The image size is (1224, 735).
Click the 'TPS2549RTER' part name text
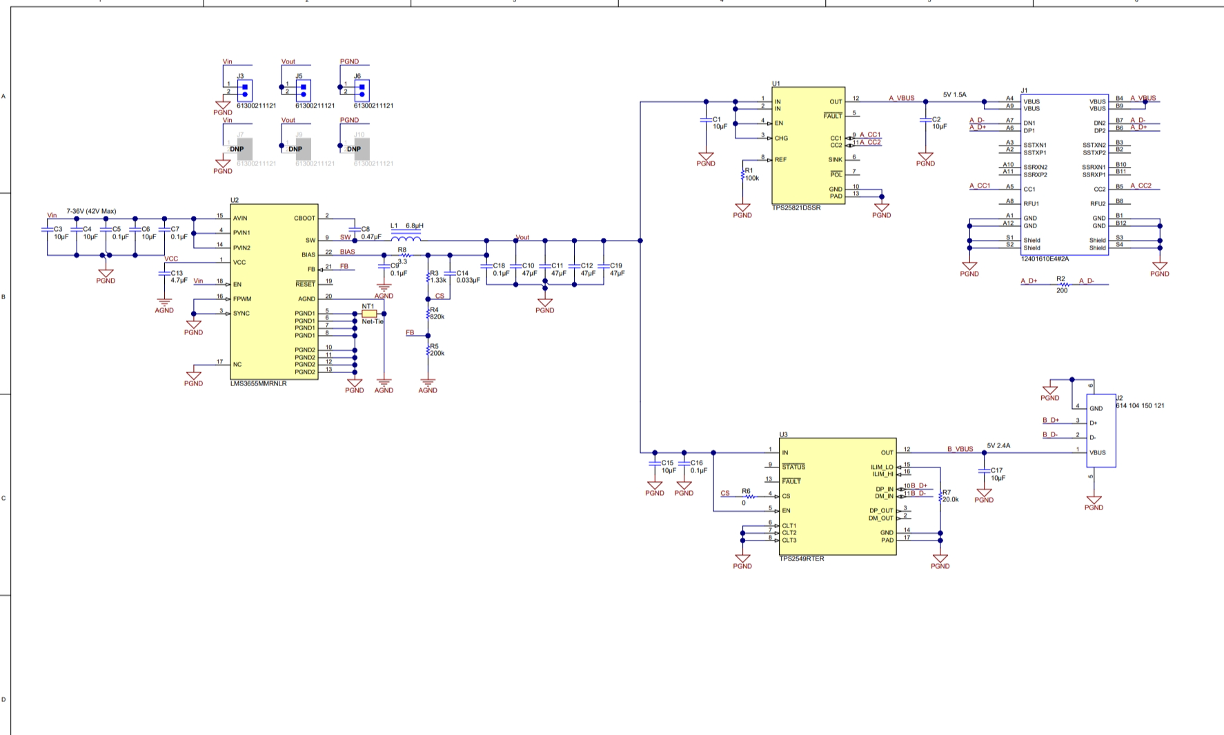pos(802,558)
